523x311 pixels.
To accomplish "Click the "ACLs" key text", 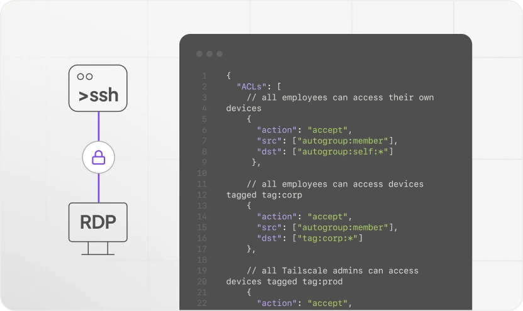I will pos(252,87).
